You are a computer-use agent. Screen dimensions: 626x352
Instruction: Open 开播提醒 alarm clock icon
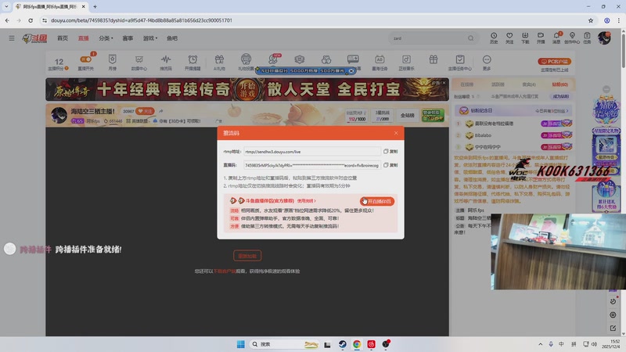pos(192,63)
